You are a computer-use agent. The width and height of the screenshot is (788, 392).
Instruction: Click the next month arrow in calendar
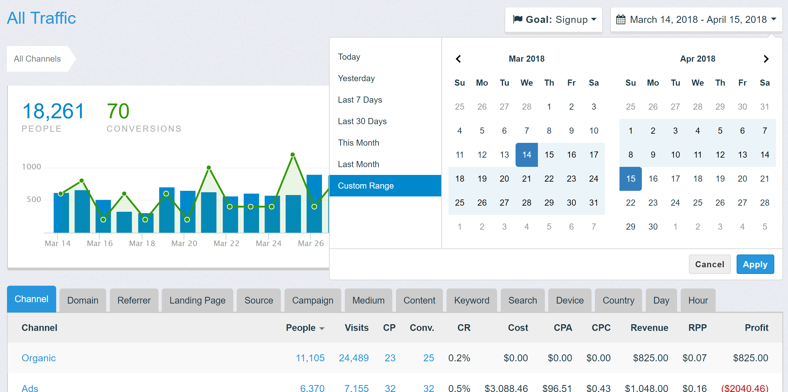click(x=766, y=59)
